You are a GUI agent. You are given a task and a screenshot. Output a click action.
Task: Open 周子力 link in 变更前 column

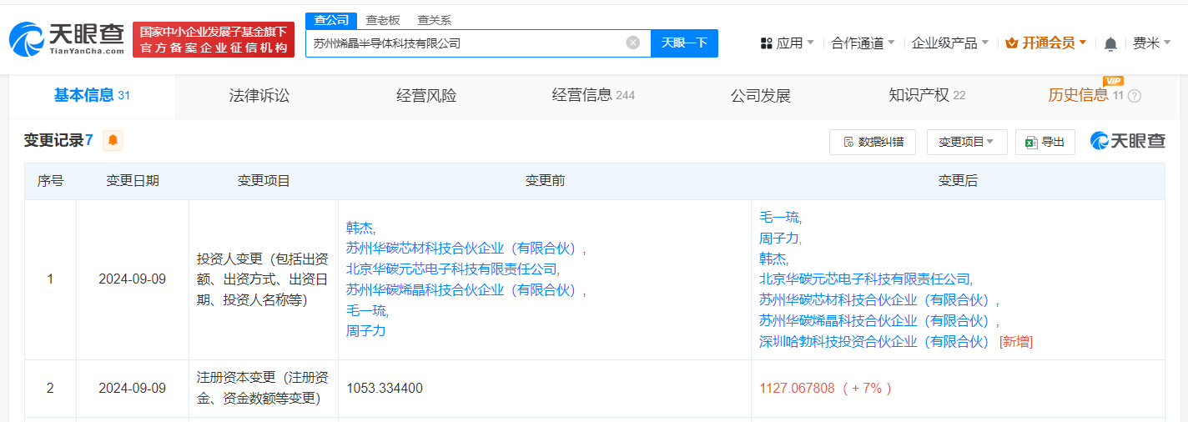pyautogui.click(x=365, y=331)
